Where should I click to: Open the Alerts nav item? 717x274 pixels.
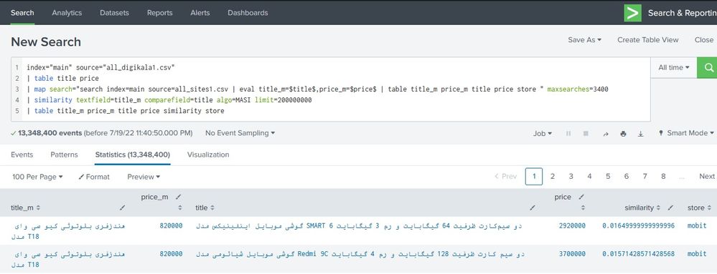pyautogui.click(x=200, y=13)
